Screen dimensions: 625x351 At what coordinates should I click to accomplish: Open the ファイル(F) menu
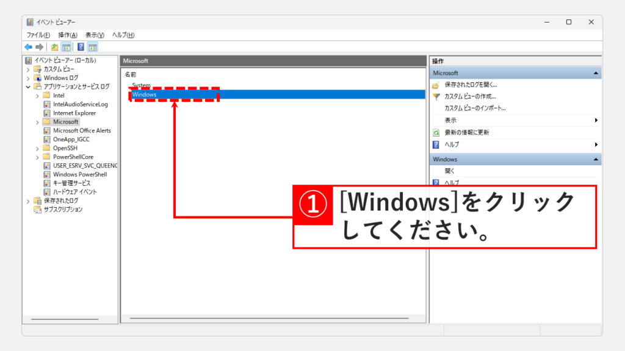click(x=38, y=35)
